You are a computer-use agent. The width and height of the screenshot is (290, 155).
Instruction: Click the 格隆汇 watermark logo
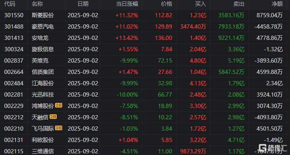(x=273, y=148)
